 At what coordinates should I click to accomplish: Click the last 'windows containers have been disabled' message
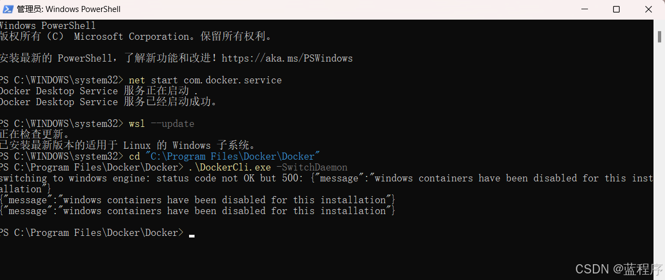point(197,211)
